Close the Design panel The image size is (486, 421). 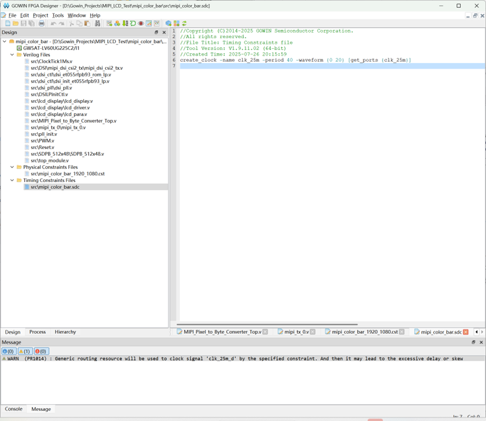164,32
